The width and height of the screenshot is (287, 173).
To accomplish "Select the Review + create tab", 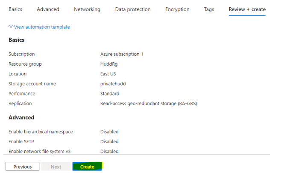I will 247,9.
